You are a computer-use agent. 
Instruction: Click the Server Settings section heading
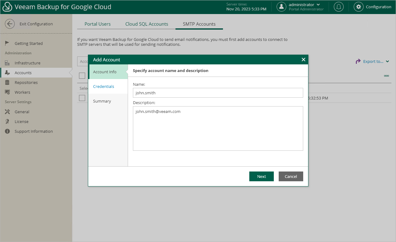pyautogui.click(x=18, y=102)
